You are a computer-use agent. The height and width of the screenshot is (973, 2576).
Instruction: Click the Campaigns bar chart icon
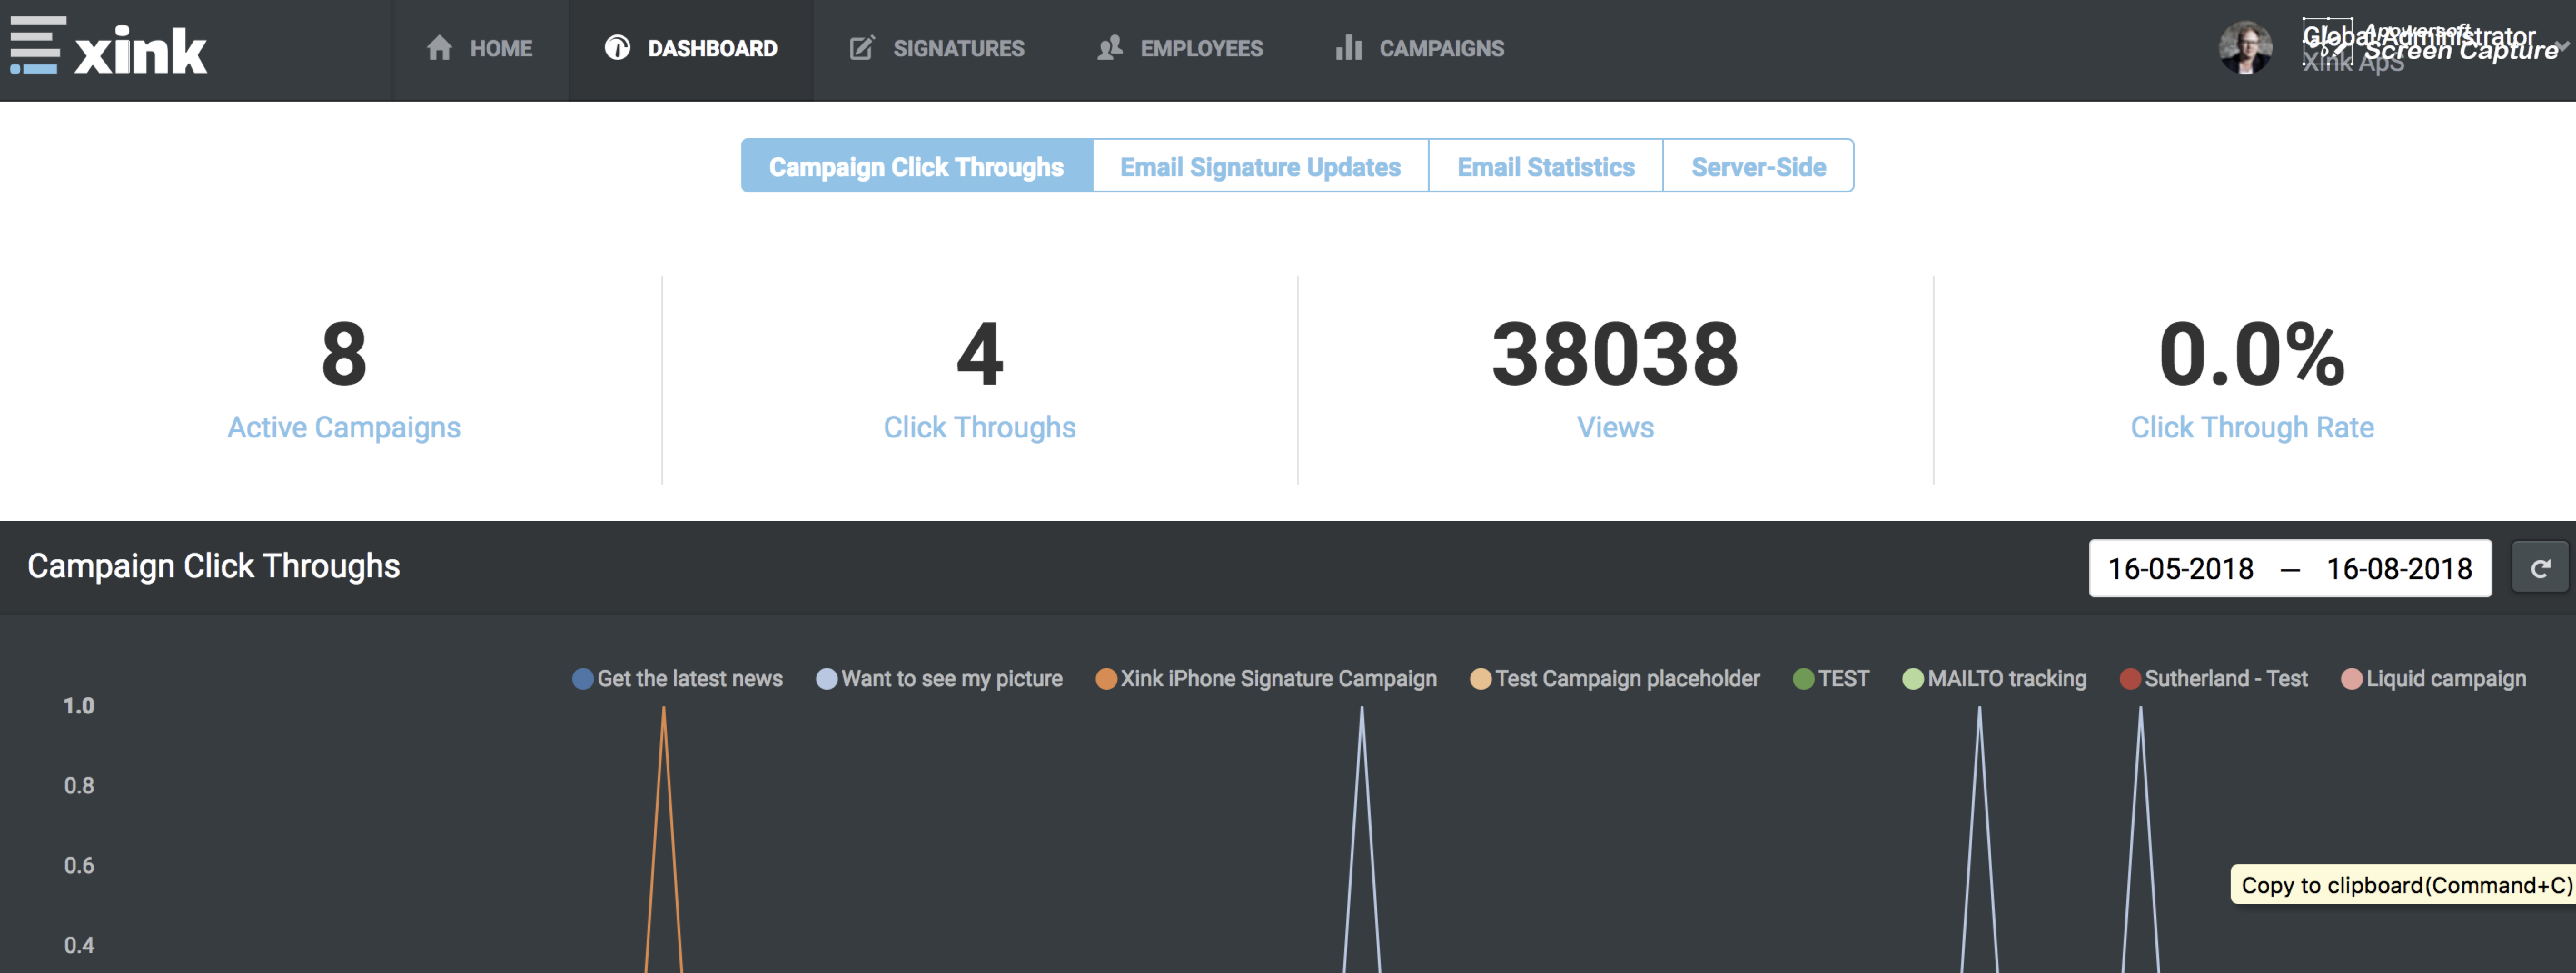(x=1349, y=48)
